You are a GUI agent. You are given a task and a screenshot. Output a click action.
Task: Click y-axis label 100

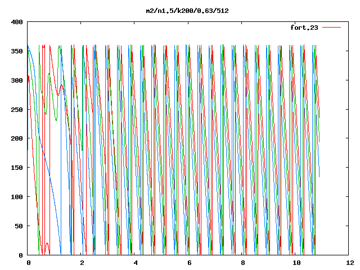click(17, 197)
